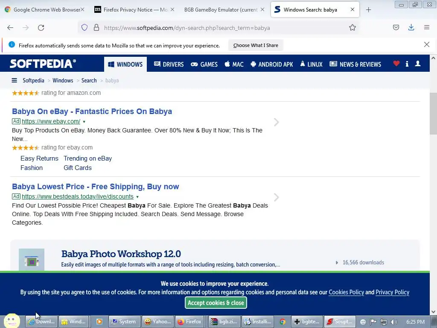Dismiss the Firefox data notification bar
Viewport: 437px width, 328px height.
coord(427,44)
